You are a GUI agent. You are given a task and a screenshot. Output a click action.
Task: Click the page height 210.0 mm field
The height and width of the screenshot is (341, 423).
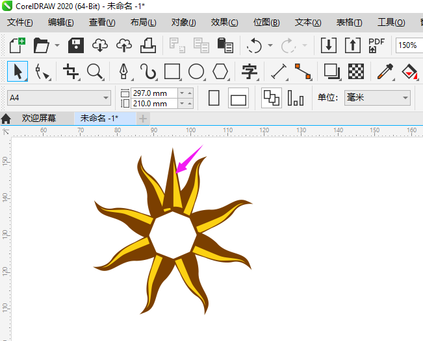coord(154,104)
